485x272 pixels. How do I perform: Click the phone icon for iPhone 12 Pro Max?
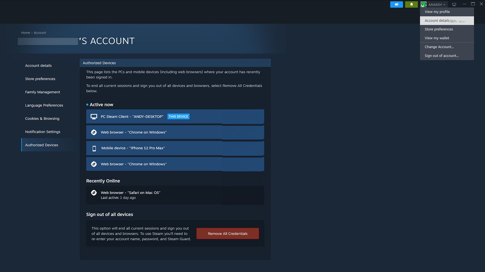click(x=94, y=148)
